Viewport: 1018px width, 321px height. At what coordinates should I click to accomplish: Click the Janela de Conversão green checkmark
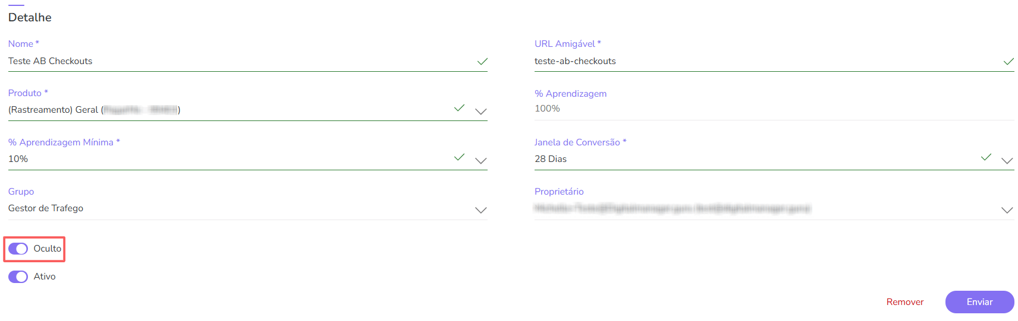[x=986, y=157]
